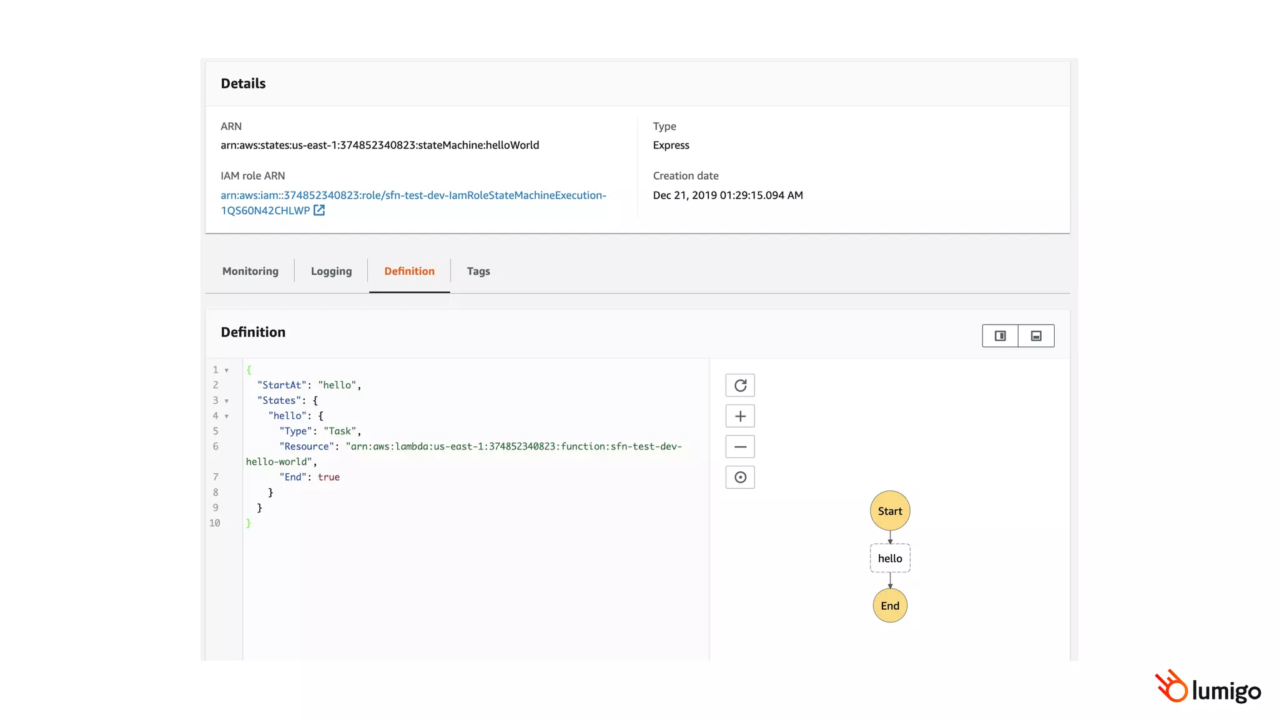Collapse the code fold at line 1
This screenshot has width=1279, height=719.
[227, 370]
